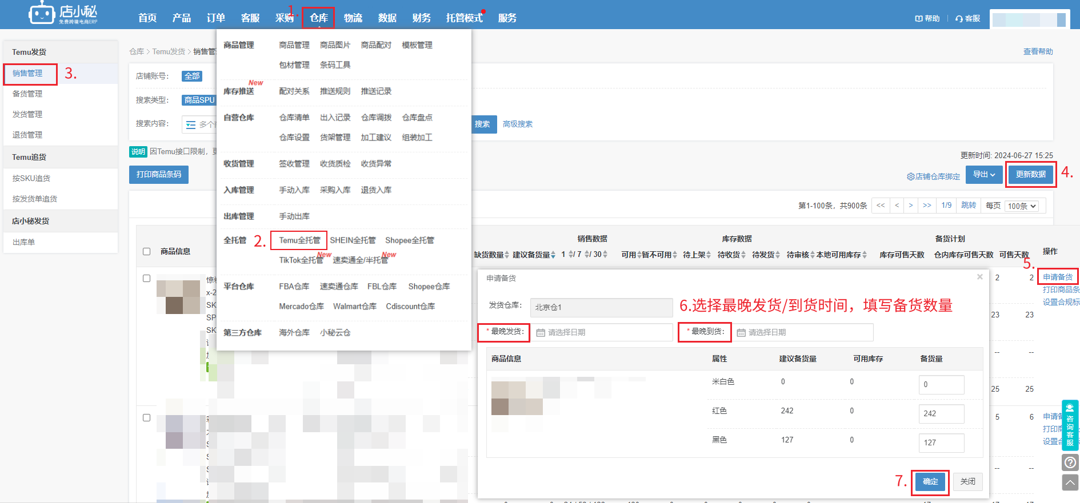Go to the first page with <<
The width and height of the screenshot is (1080, 503).
[881, 206]
